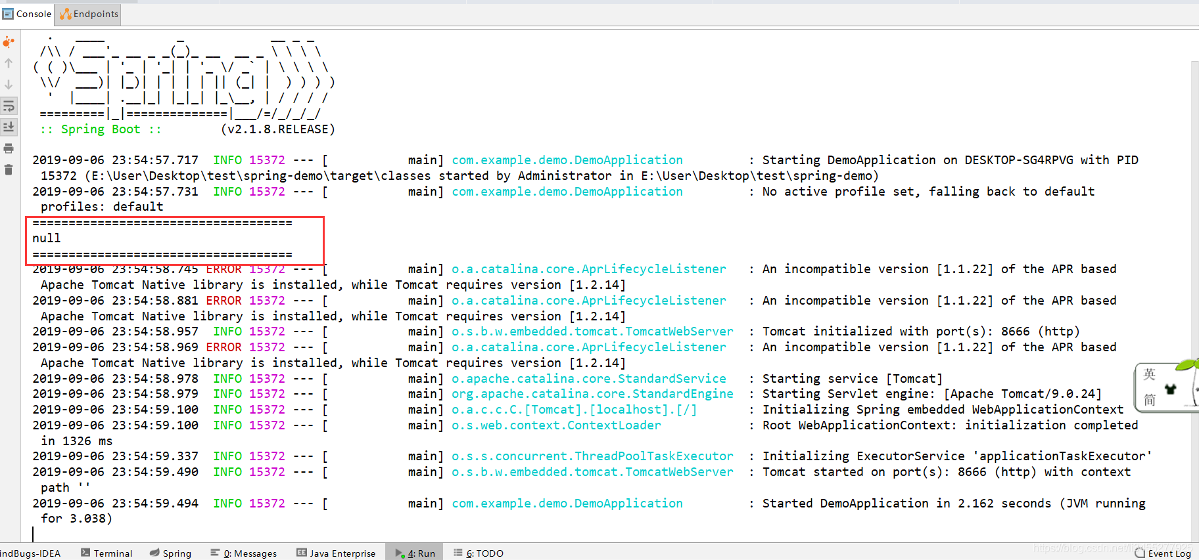Open the FindBugs-IDEA tool window
The width and height of the screenshot is (1199, 560).
coord(30,553)
